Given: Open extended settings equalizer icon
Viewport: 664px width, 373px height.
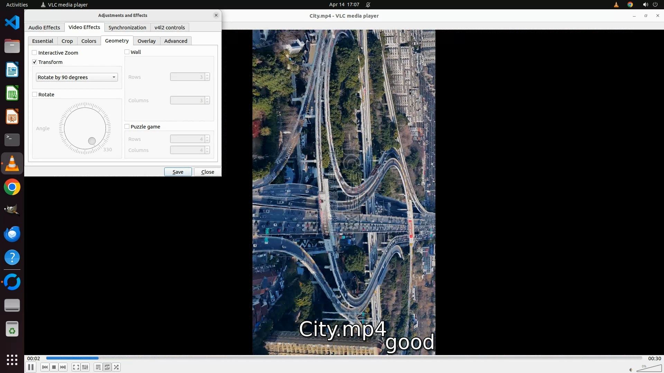Looking at the screenshot, I should [x=85, y=367].
